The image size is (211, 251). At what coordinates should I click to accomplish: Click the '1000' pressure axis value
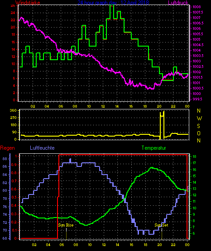click(x=197, y=94)
